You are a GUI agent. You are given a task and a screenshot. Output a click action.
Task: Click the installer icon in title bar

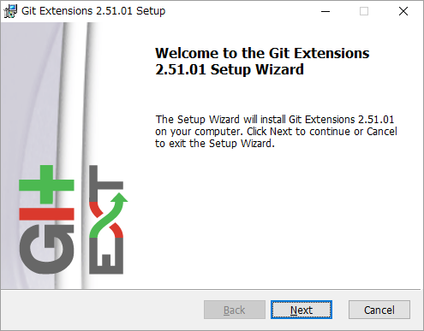click(x=10, y=11)
